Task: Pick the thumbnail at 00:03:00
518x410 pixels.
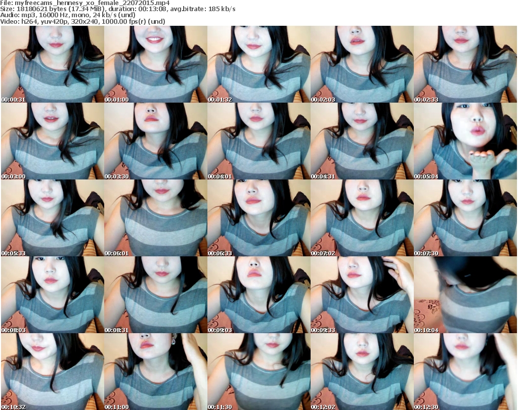Action: pyautogui.click(x=53, y=141)
